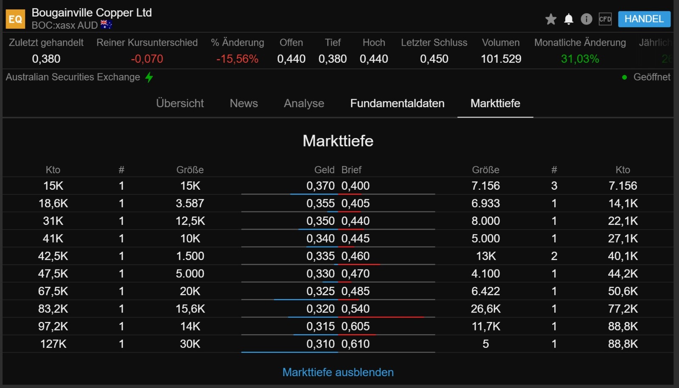Screen dimensions: 679x388
Task: Click ask size 13K
Action: click(486, 256)
